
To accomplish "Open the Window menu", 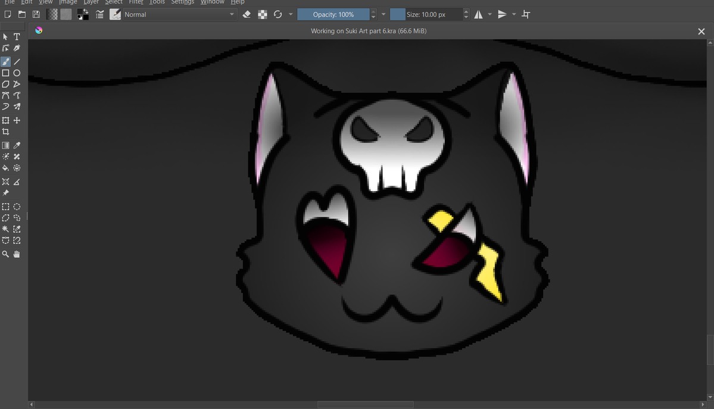I will click(212, 2).
